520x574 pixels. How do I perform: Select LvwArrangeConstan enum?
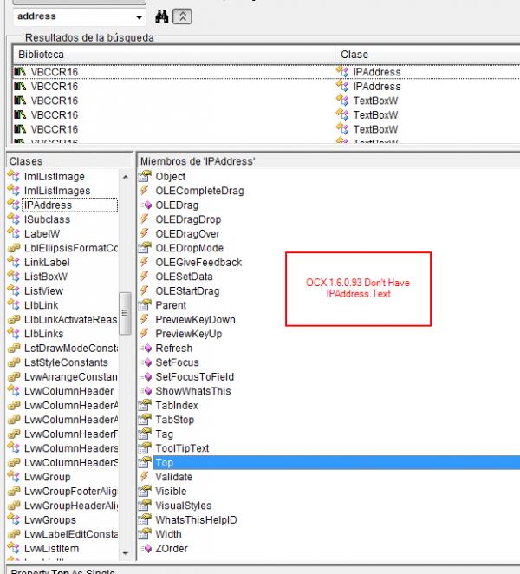(70, 376)
